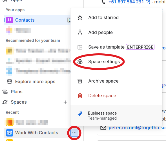Click the storefront icon beside Explore more apps
The height and width of the screenshot is (141, 166).
coord(10,81)
